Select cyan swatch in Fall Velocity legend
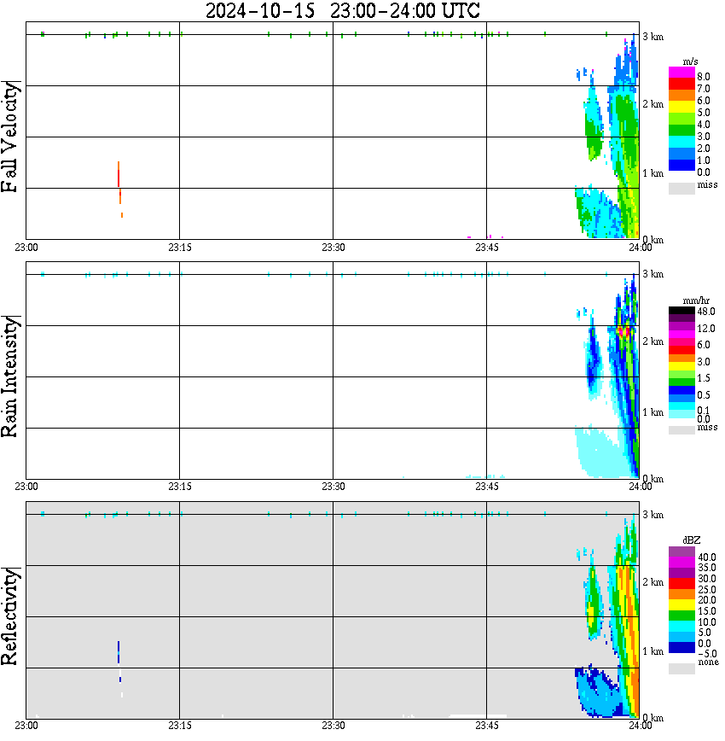 (681, 142)
